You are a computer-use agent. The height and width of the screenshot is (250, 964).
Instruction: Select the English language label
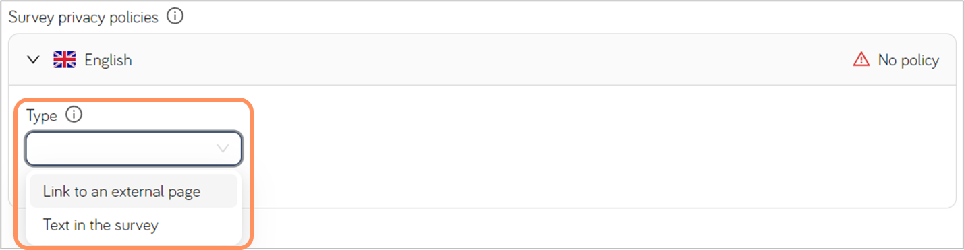pyautogui.click(x=108, y=60)
